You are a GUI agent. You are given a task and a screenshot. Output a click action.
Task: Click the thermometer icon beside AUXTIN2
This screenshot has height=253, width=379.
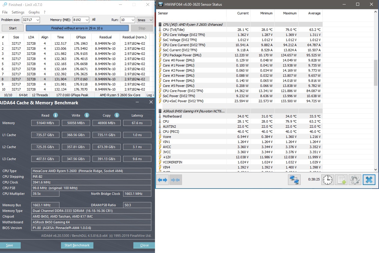pos(160,126)
